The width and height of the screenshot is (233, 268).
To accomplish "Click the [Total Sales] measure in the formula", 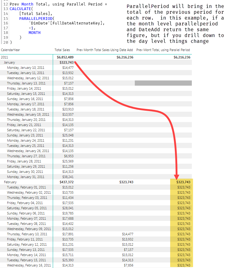I will [34, 13].
